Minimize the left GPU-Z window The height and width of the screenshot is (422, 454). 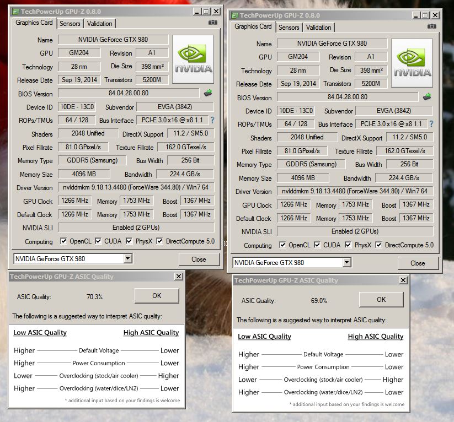click(x=197, y=12)
